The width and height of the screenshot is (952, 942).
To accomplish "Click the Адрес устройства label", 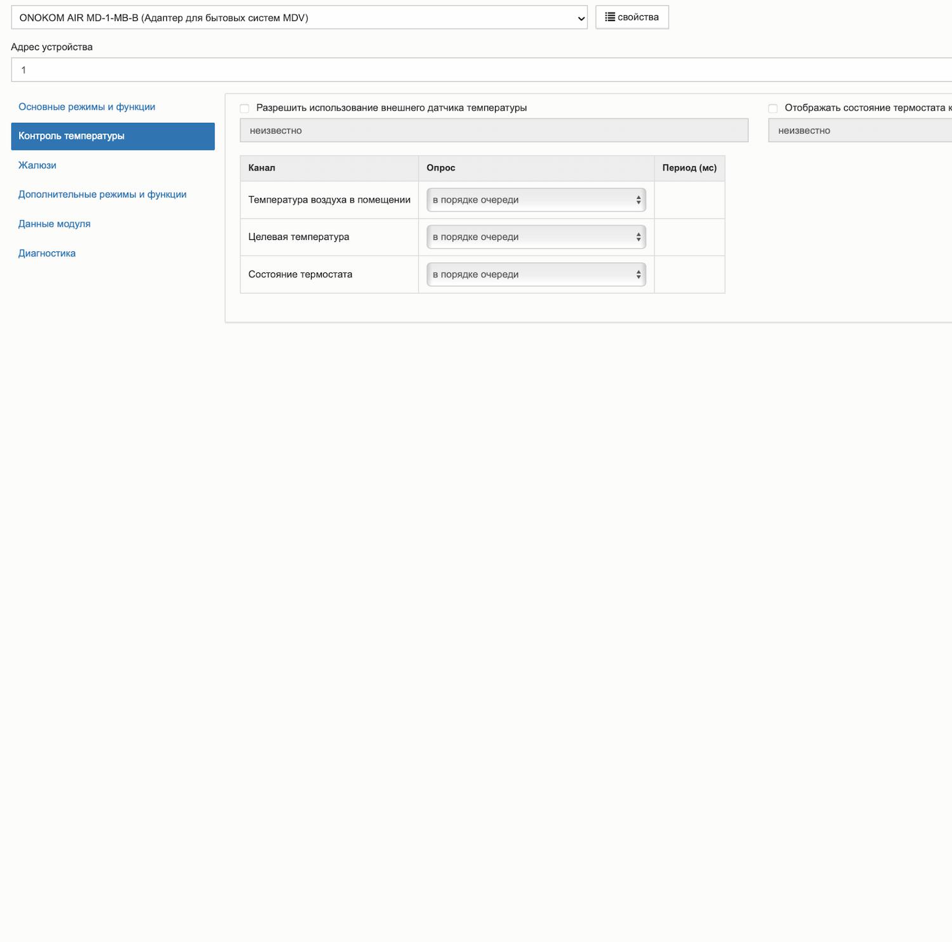I will pyautogui.click(x=52, y=47).
